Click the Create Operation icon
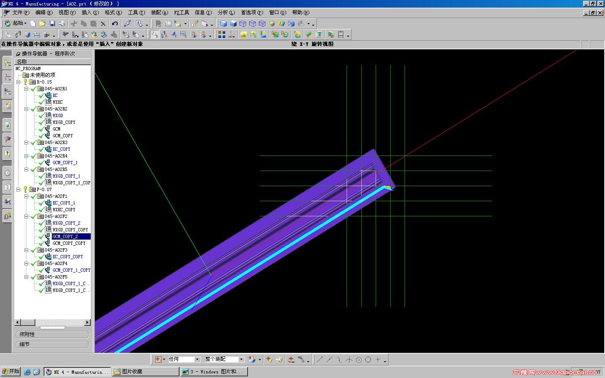 (47, 34)
